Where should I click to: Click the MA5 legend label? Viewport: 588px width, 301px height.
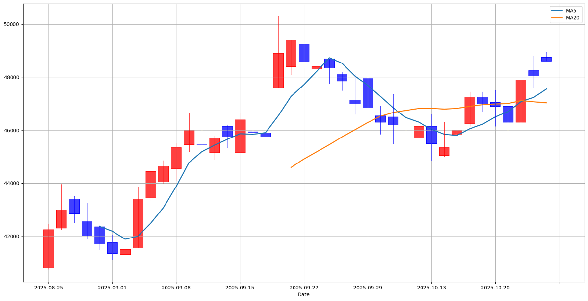click(x=571, y=11)
